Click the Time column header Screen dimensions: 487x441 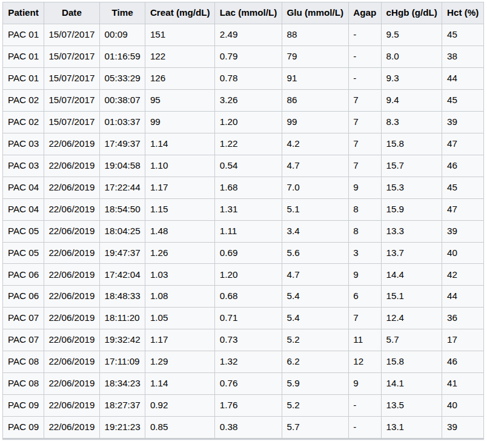(x=122, y=13)
